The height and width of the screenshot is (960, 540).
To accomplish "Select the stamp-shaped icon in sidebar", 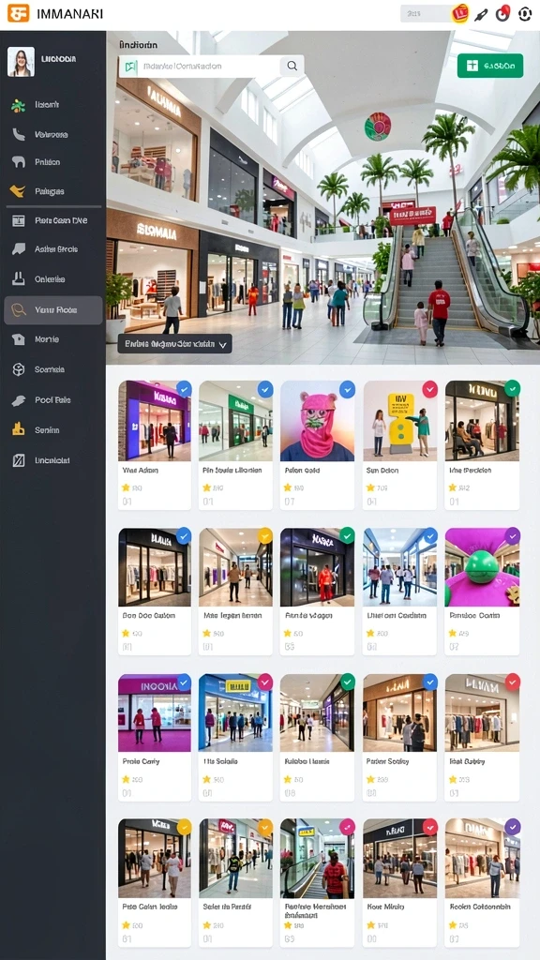I will [x=19, y=279].
